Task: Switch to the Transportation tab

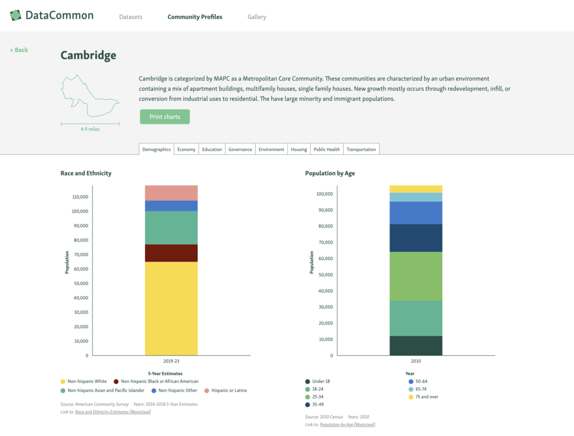Action: tap(362, 149)
